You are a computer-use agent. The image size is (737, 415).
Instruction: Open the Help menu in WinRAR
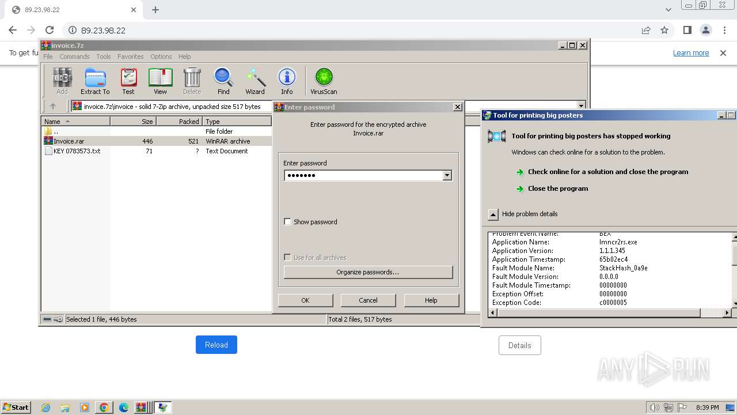pyautogui.click(x=184, y=56)
